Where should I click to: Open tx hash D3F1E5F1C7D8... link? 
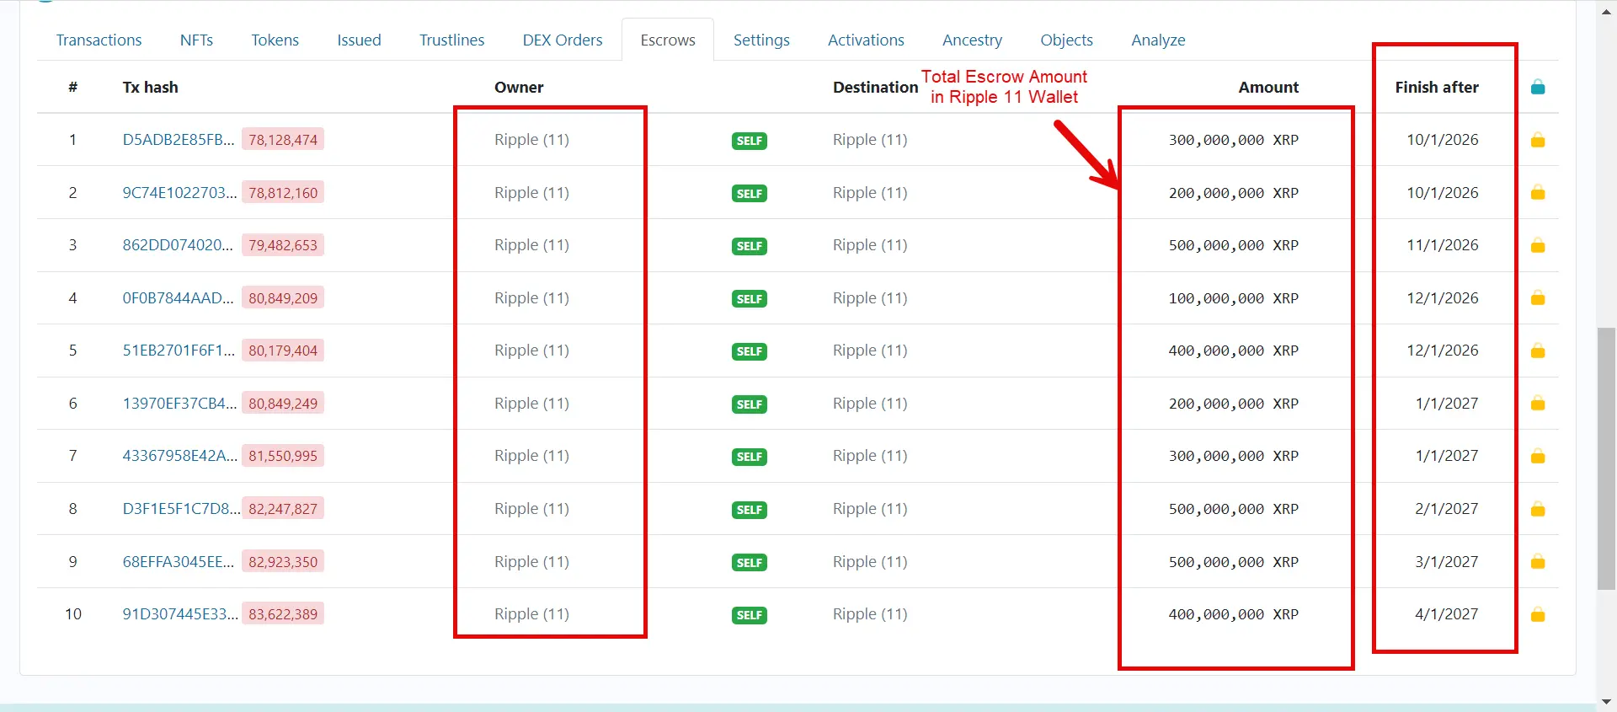[x=181, y=509]
